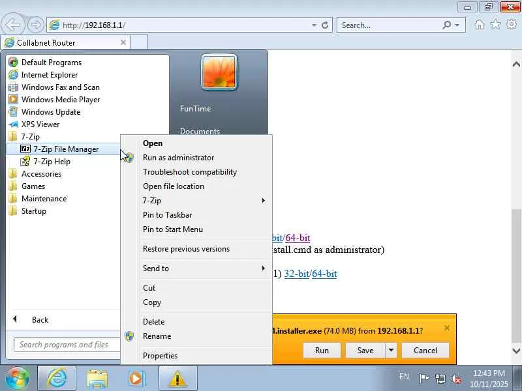This screenshot has height=391, width=522.
Task: Click Run in the download bar
Action: (322, 350)
